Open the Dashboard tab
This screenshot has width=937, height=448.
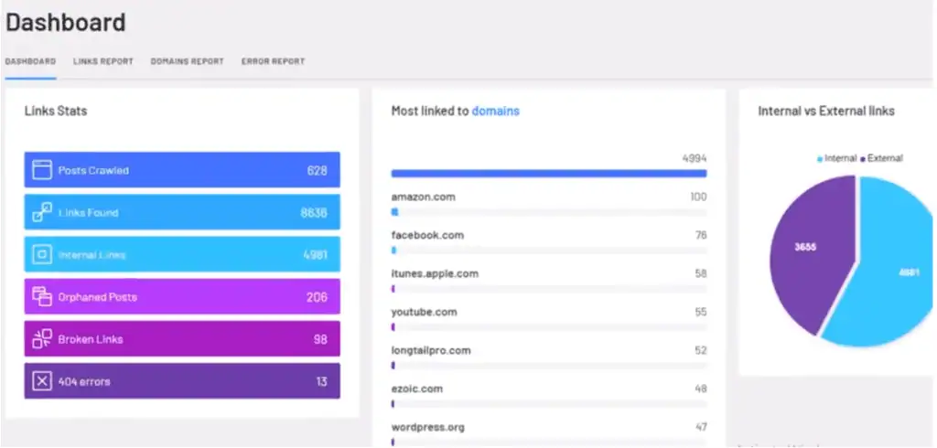coord(30,61)
